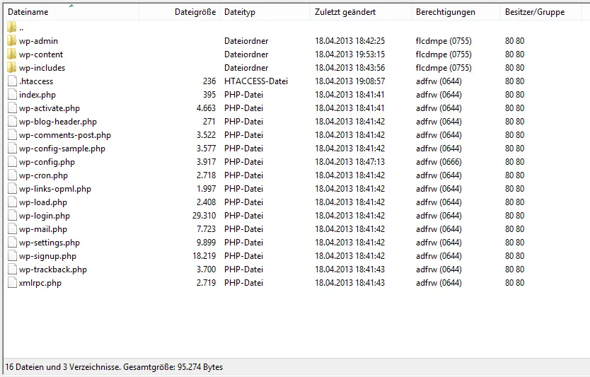
Task: Sort by the Dateityp column header
Action: pyautogui.click(x=265, y=11)
